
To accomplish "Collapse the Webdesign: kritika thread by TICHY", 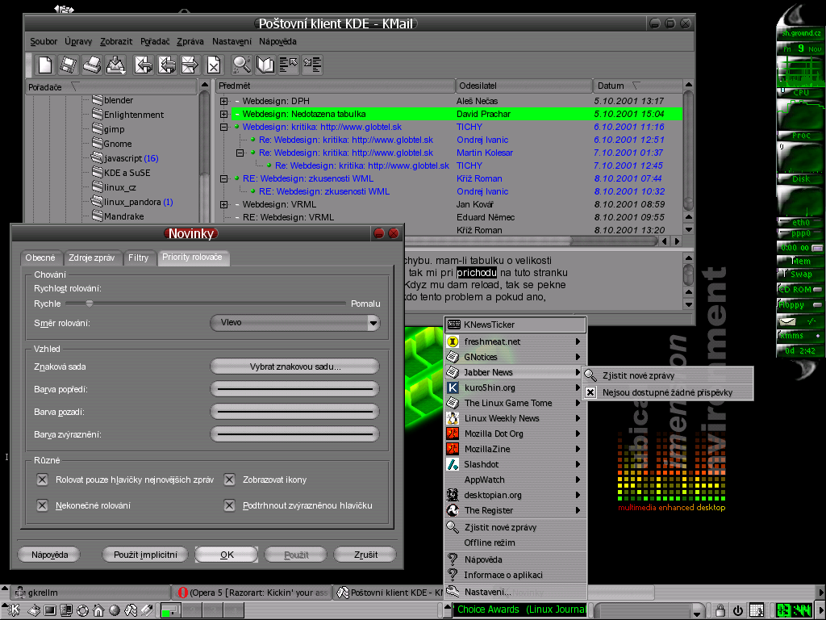I will coord(224,127).
